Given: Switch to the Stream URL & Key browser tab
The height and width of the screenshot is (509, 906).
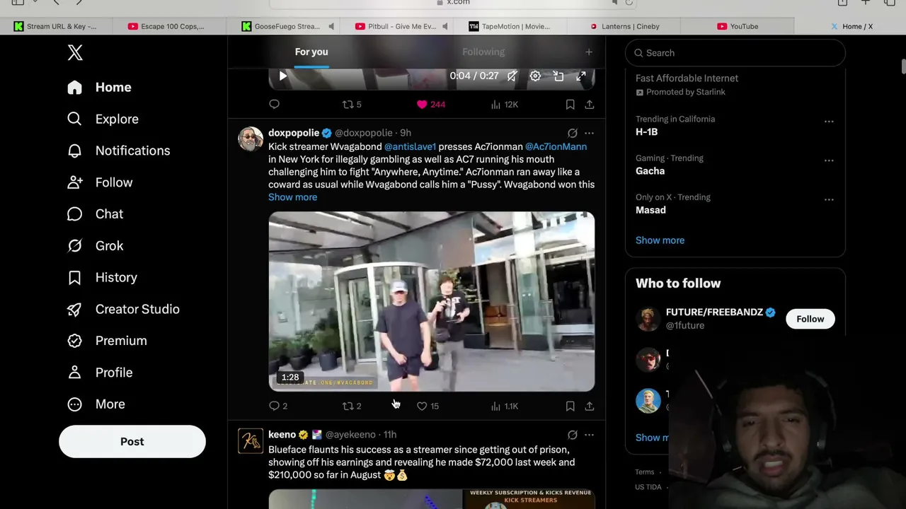Looking at the screenshot, I should [57, 27].
